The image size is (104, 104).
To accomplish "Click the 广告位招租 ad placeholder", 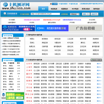I will tap(86, 28).
